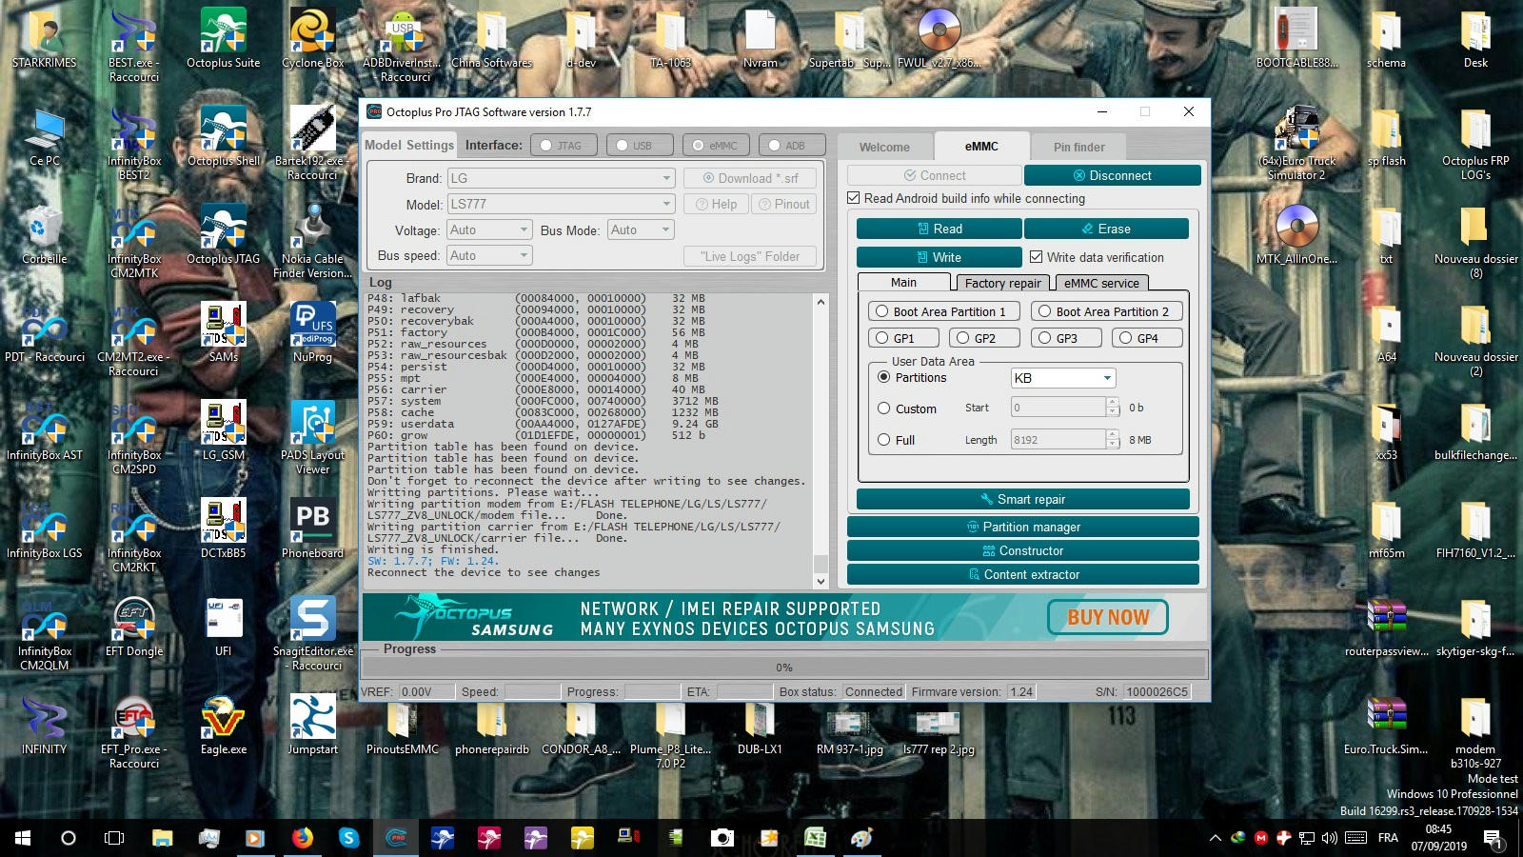
Task: Open the MTK_AllInOne disc icon
Action: coord(1296,234)
